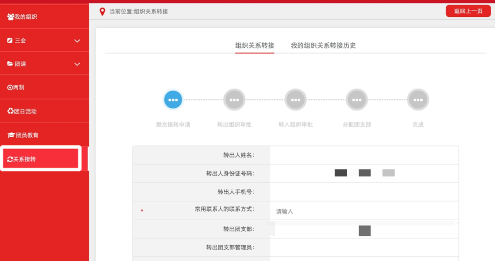The image size is (495, 261).
Task: Click the blue 提交接转申请 step circle
Action: [x=173, y=100]
